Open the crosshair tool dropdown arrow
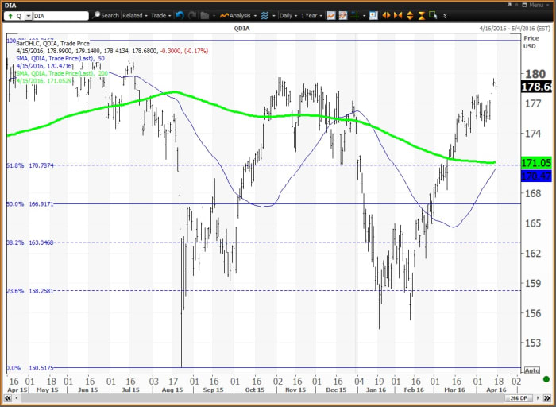The height and width of the screenshot is (407, 556). pos(364,16)
